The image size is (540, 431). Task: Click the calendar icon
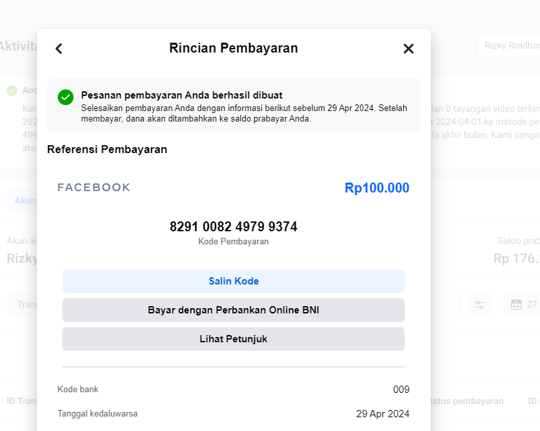(x=516, y=304)
